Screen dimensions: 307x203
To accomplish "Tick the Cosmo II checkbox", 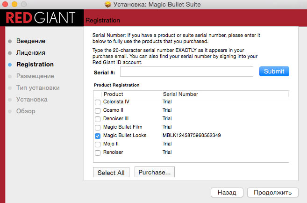I will coord(98,110).
